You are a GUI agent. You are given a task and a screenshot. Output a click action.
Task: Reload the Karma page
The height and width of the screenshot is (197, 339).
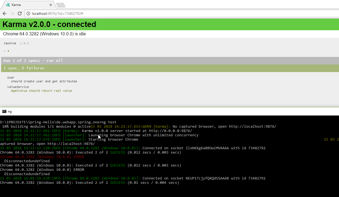point(20,13)
